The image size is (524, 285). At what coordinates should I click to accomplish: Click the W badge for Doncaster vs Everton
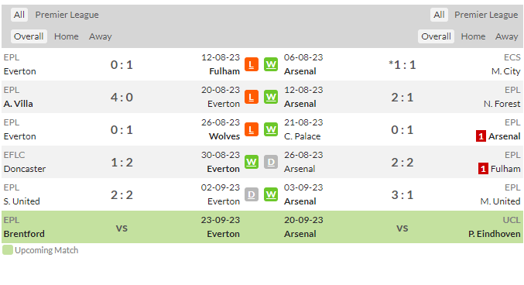coord(252,162)
